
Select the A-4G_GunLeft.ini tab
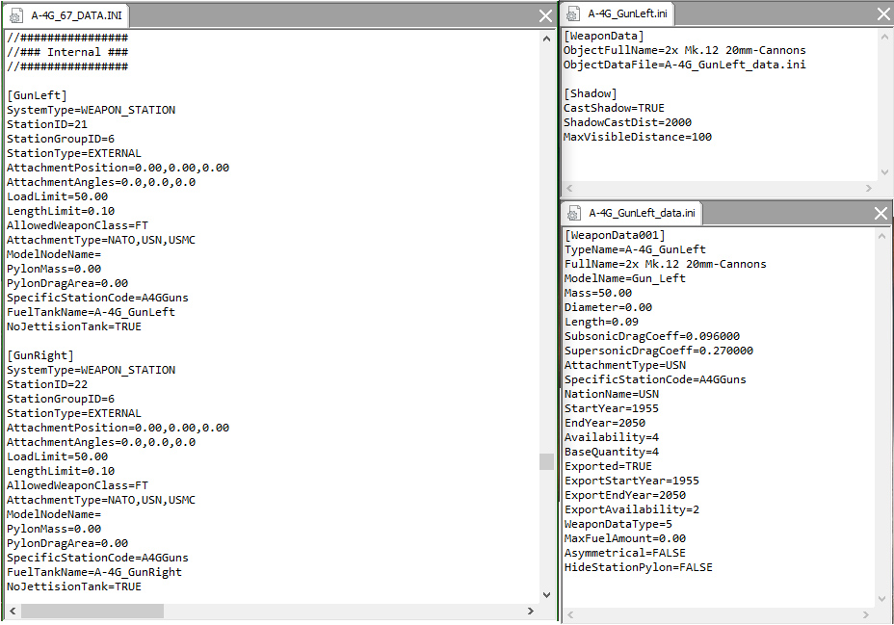point(618,13)
